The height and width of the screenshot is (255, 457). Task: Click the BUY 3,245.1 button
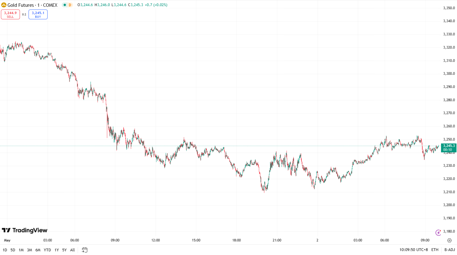pyautogui.click(x=38, y=14)
